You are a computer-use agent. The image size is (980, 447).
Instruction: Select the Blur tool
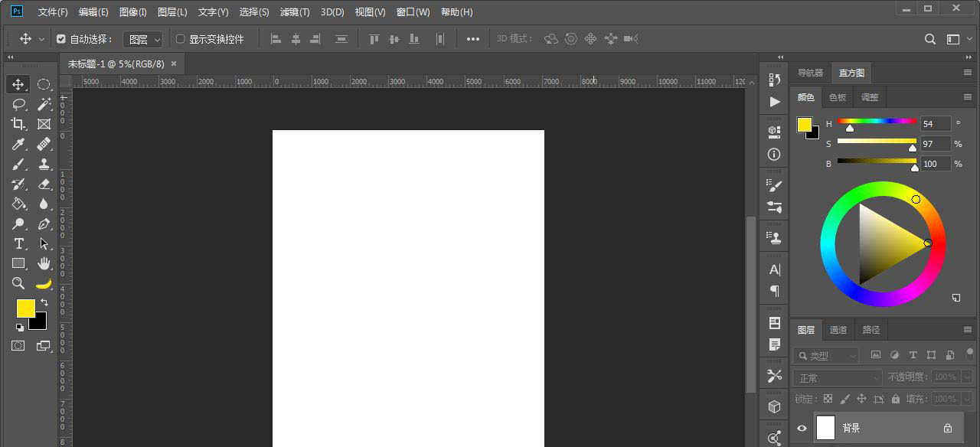44,204
